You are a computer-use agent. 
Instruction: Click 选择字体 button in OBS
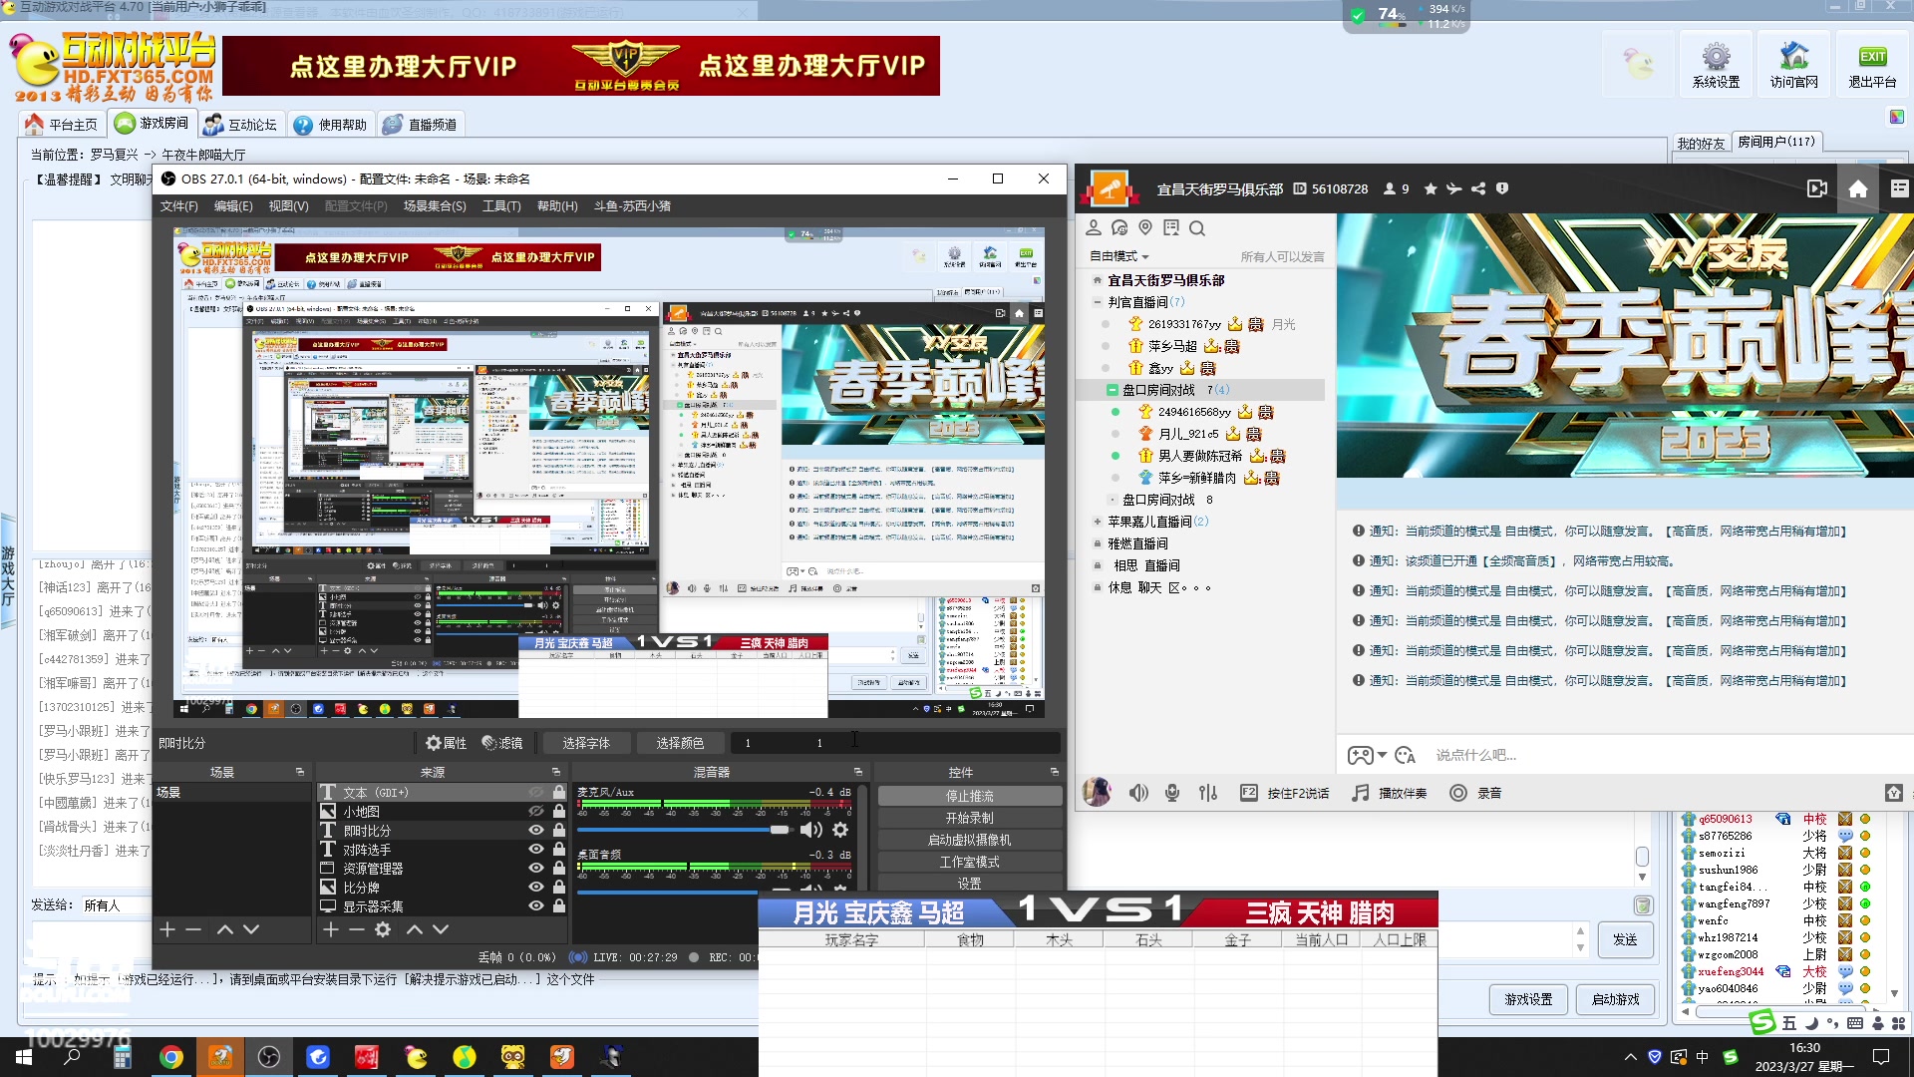pyautogui.click(x=586, y=743)
